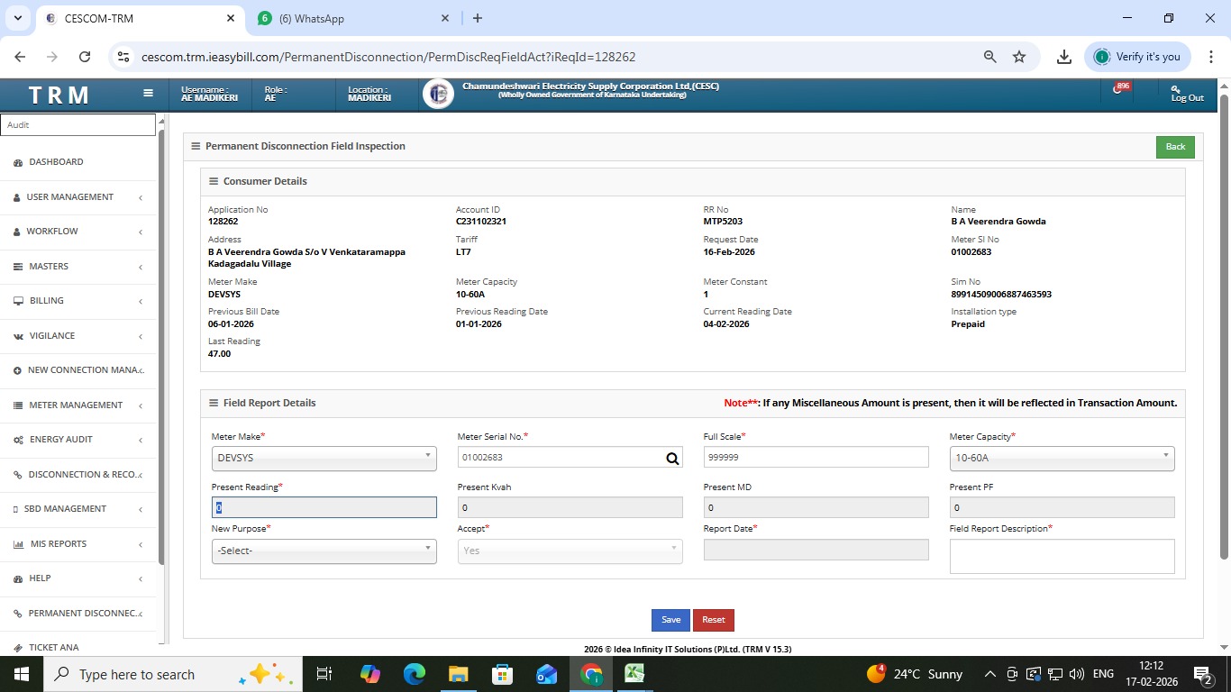The width and height of the screenshot is (1231, 692).
Task: Click the Field Report Description text box
Action: (x=1062, y=556)
